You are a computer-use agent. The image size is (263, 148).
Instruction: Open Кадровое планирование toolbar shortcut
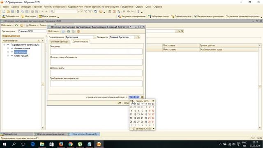point(131,16)
